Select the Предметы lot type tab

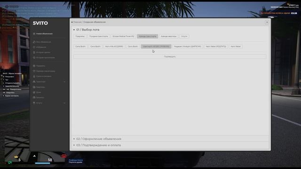click(x=80, y=36)
